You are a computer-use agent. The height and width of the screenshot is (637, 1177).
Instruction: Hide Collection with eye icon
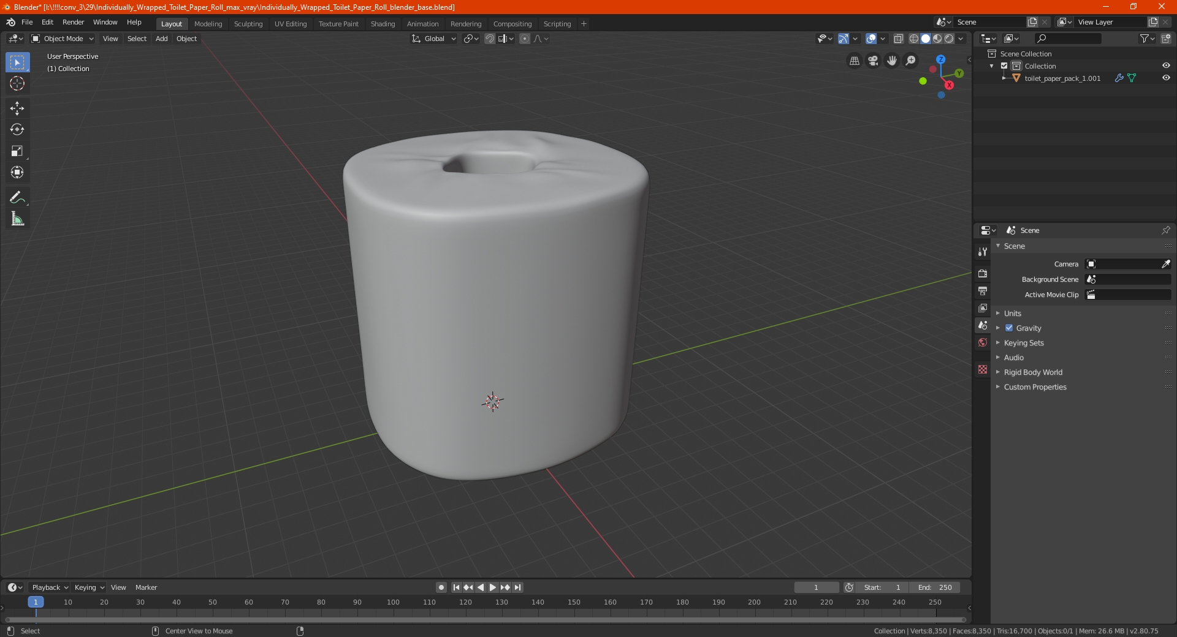pos(1166,66)
